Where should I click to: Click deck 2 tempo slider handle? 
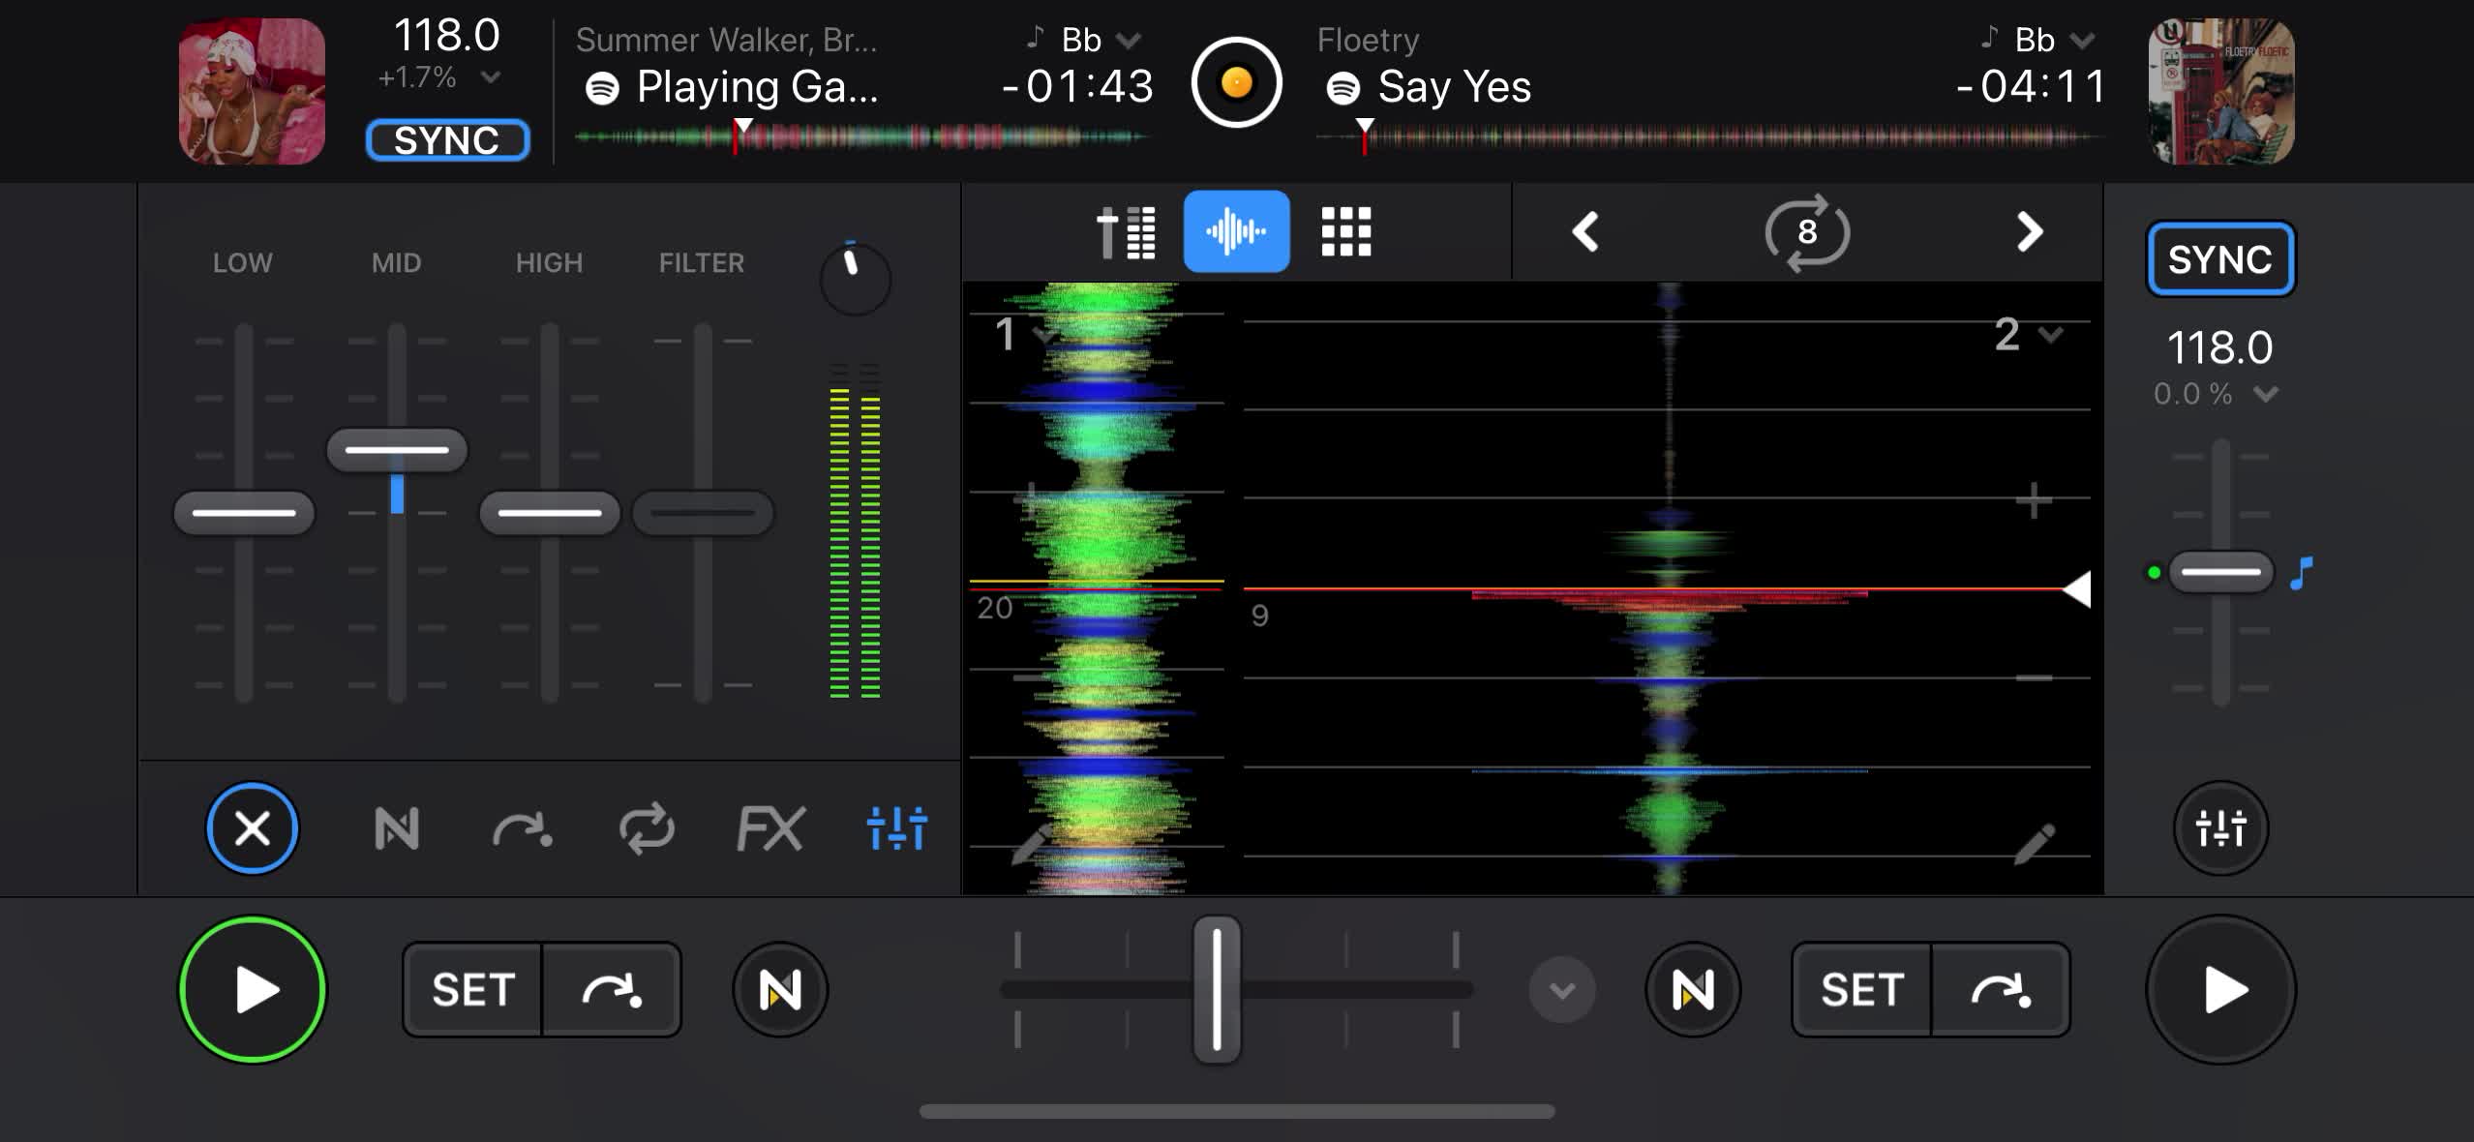click(2221, 572)
